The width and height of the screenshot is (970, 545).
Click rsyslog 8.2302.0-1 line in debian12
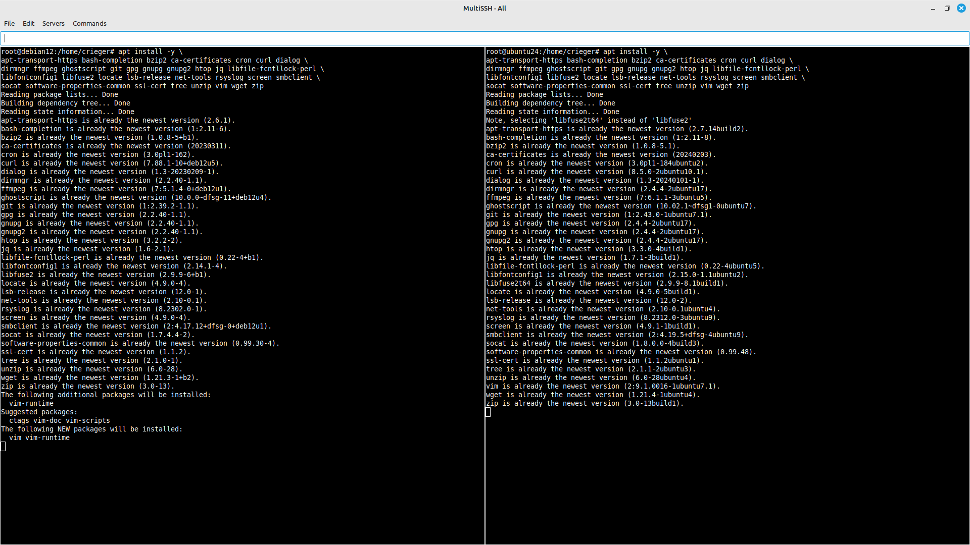104,309
